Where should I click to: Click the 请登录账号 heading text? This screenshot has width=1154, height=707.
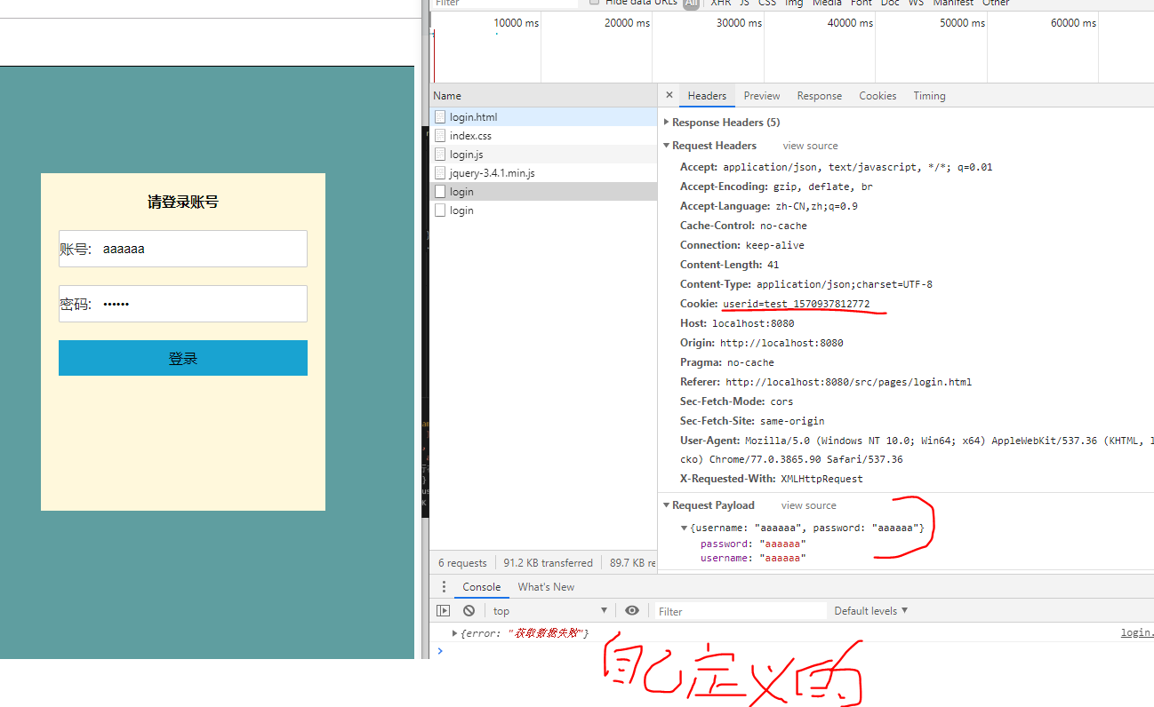pos(183,203)
